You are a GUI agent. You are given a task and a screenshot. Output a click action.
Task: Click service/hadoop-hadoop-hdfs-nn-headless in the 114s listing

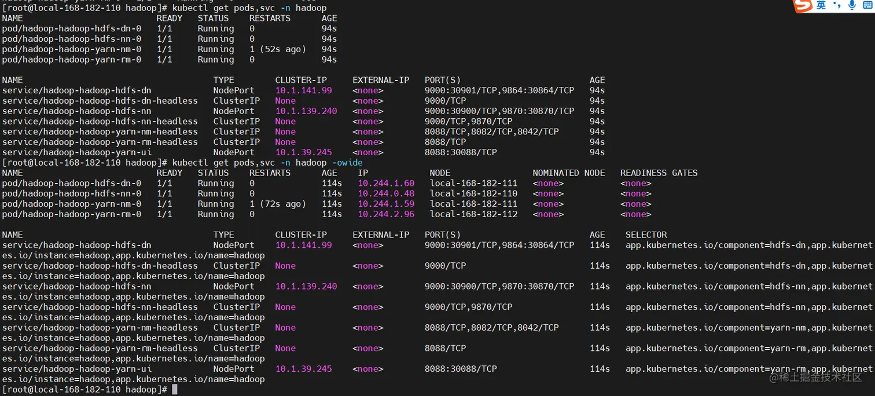[100, 307]
